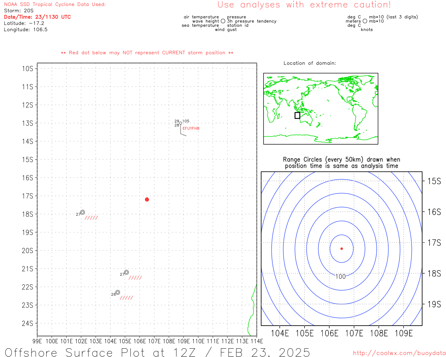The image size is (446, 357).
Task: Click the 'air temperature' legend label
Action: (x=201, y=17)
